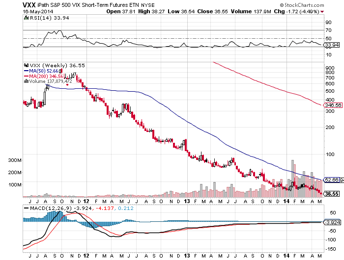Click year 12 on the price panel time axis
This screenshot has height=260, width=344.
click(x=86, y=201)
